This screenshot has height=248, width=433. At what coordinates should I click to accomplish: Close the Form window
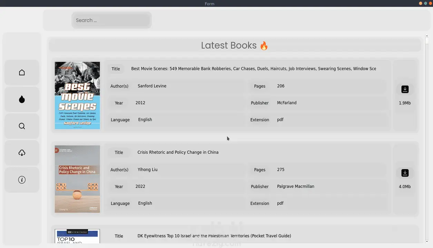[430, 3]
